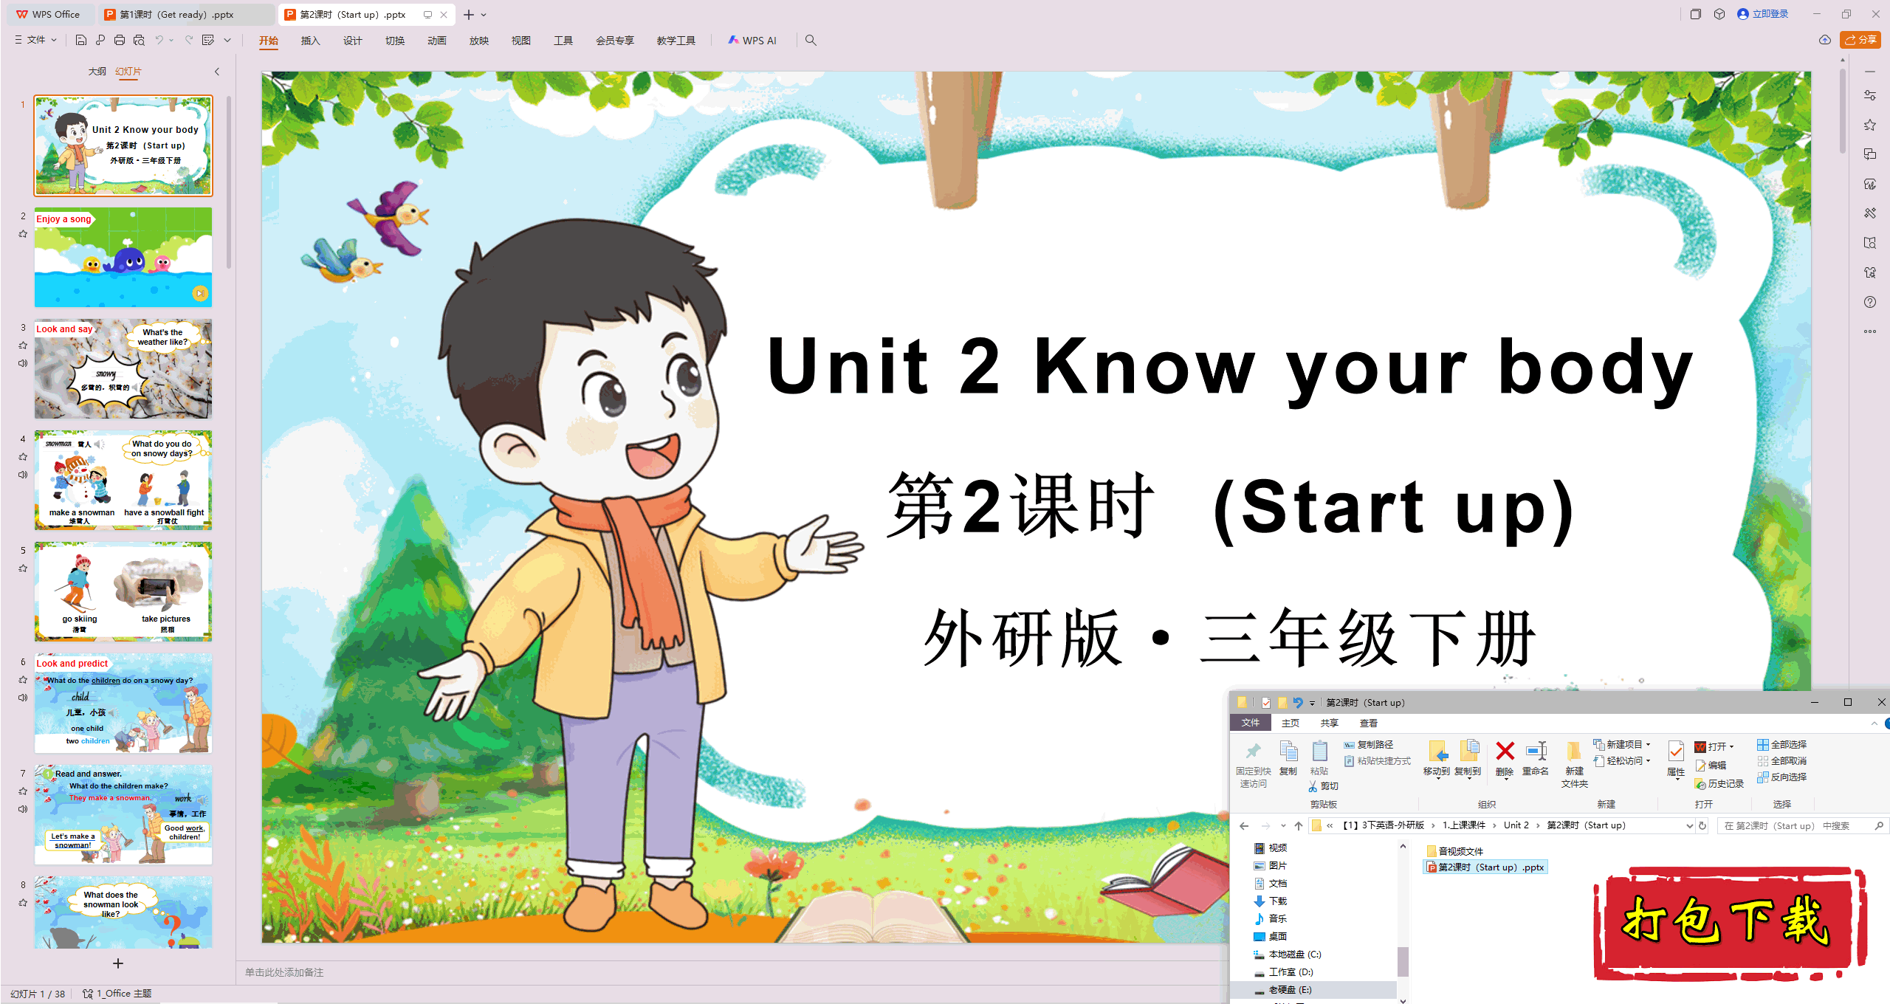Screen dimensions: 1890x1004
Task: Select slide 4 thumbnail
Action: tap(123, 481)
